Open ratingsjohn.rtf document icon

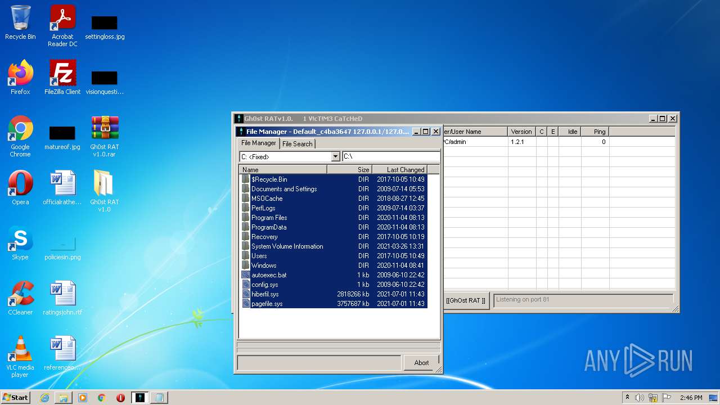62,298
